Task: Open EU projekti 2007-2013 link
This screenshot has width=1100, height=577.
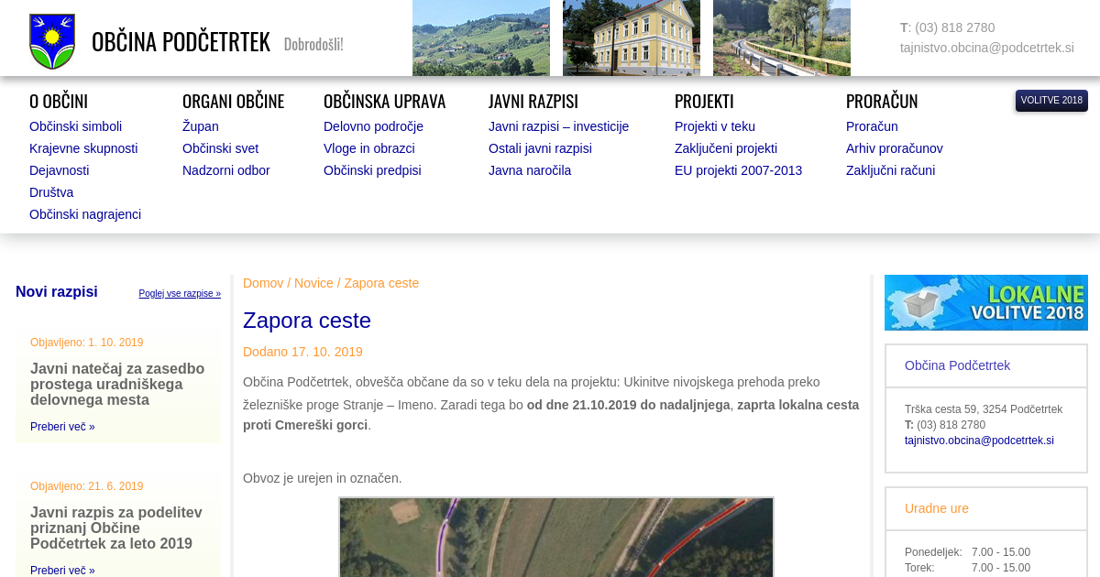Action: tap(738, 170)
